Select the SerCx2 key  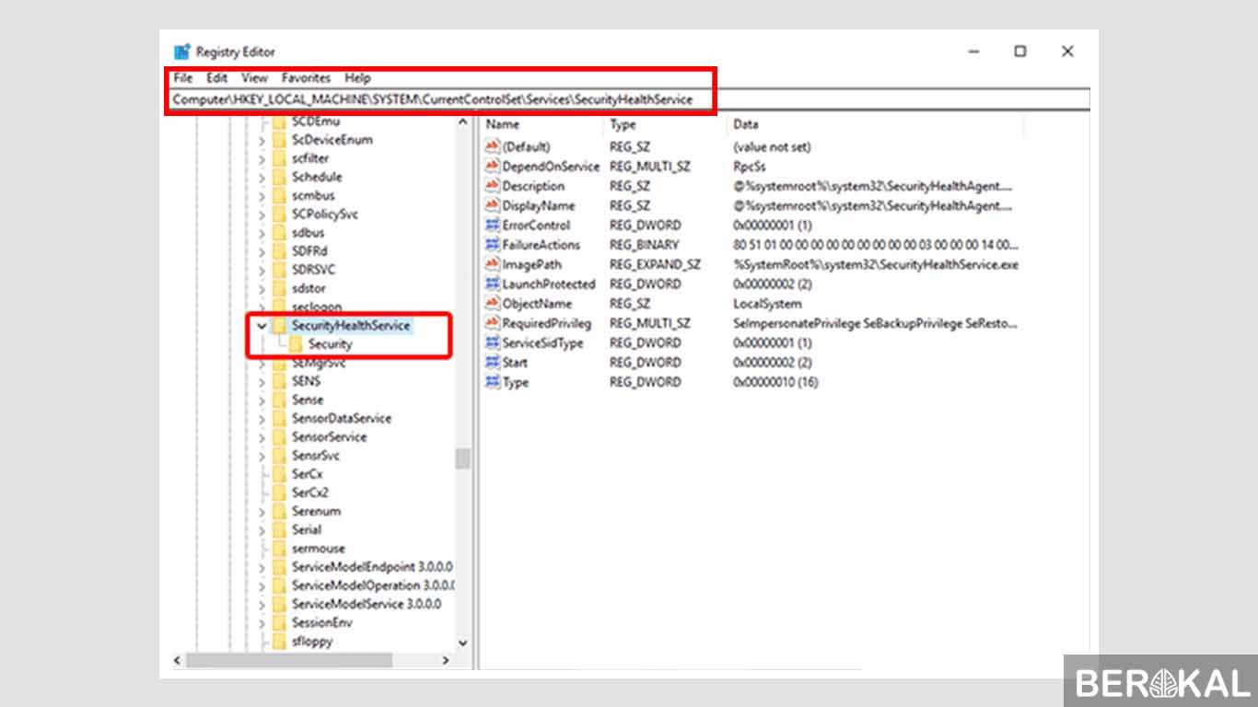(x=309, y=493)
